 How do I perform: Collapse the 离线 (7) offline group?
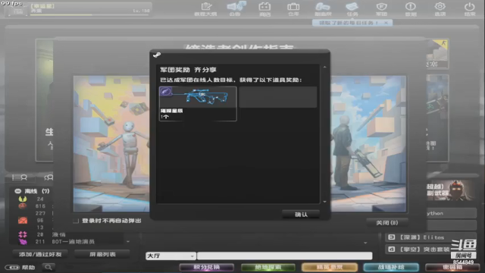click(18, 191)
